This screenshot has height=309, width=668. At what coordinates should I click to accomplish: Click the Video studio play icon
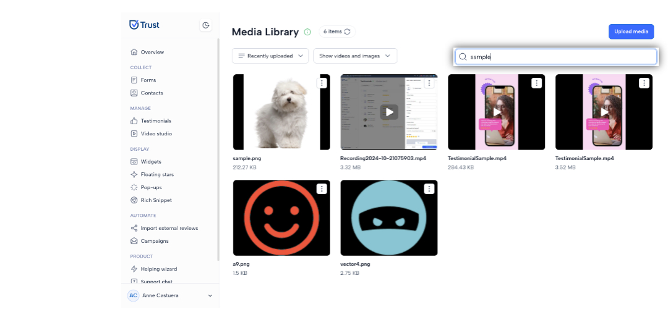(134, 133)
